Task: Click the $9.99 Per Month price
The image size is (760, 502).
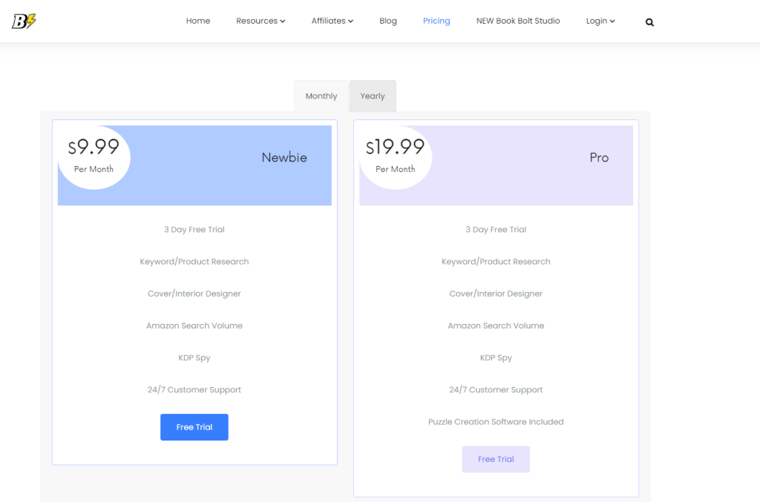Action: (94, 156)
